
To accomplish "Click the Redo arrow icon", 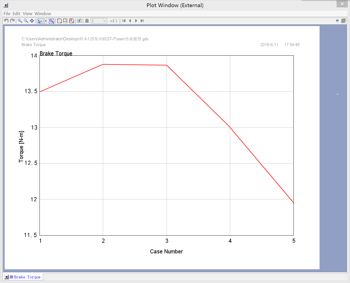I will coord(12,21).
